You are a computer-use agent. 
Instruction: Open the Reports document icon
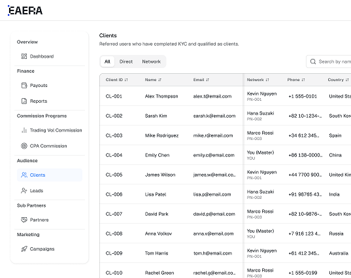tap(24, 101)
